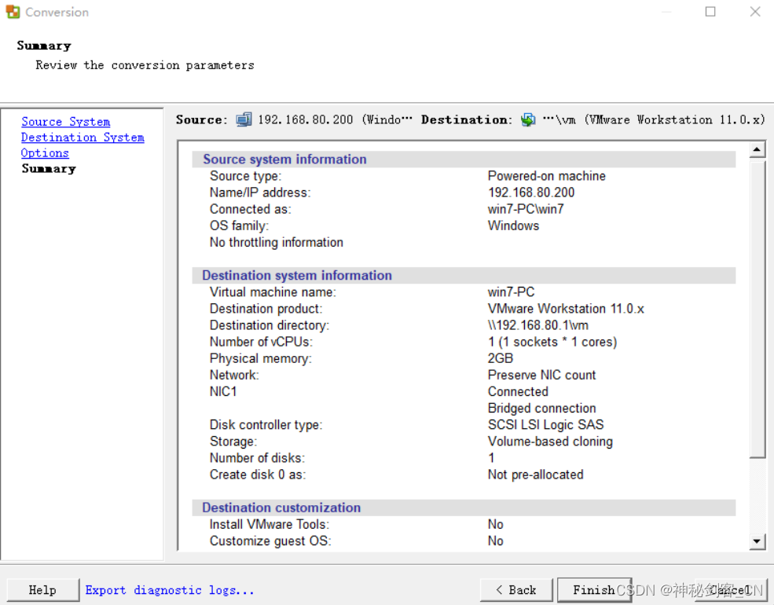Select the win7-PC\win7 connected-as value

coord(526,209)
